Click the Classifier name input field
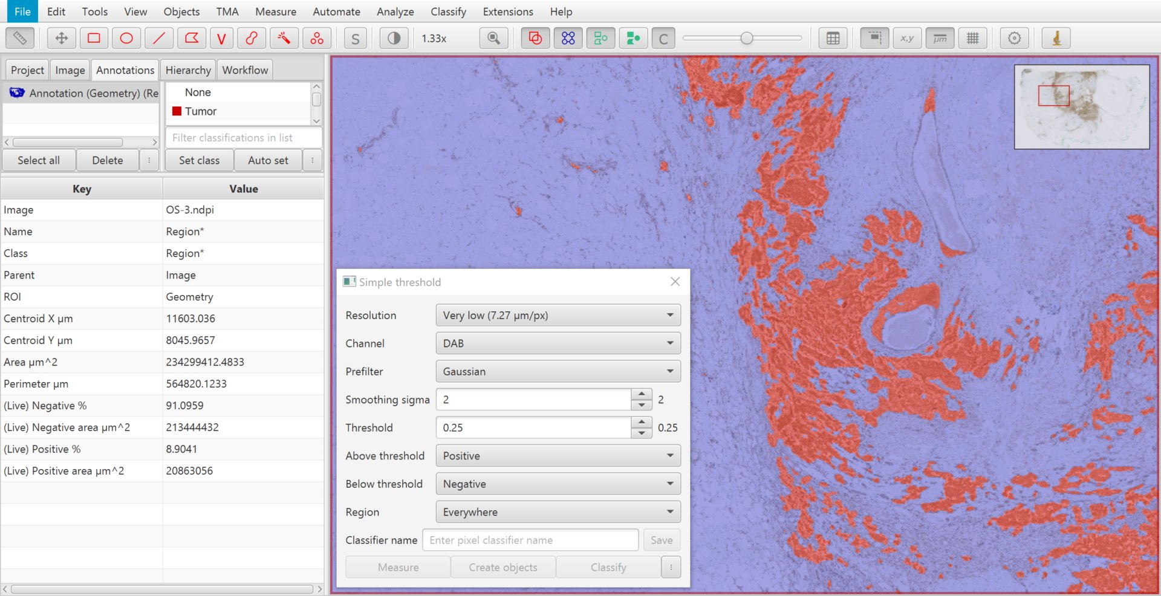1161x596 pixels. tap(530, 540)
